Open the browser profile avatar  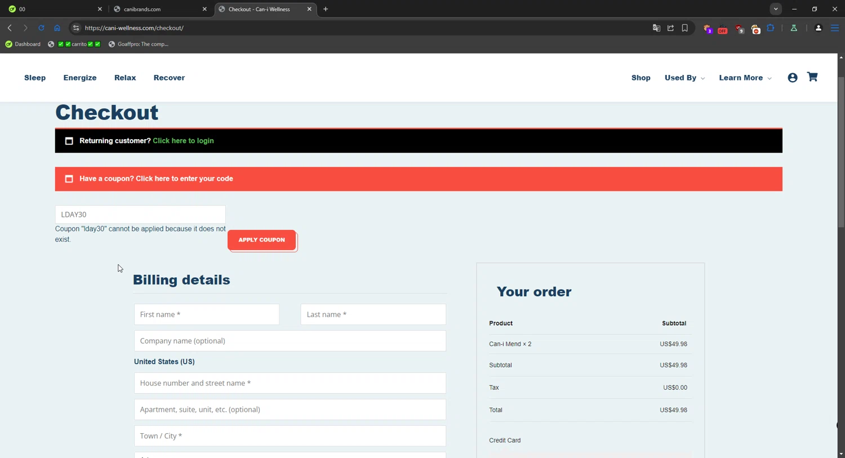(819, 28)
